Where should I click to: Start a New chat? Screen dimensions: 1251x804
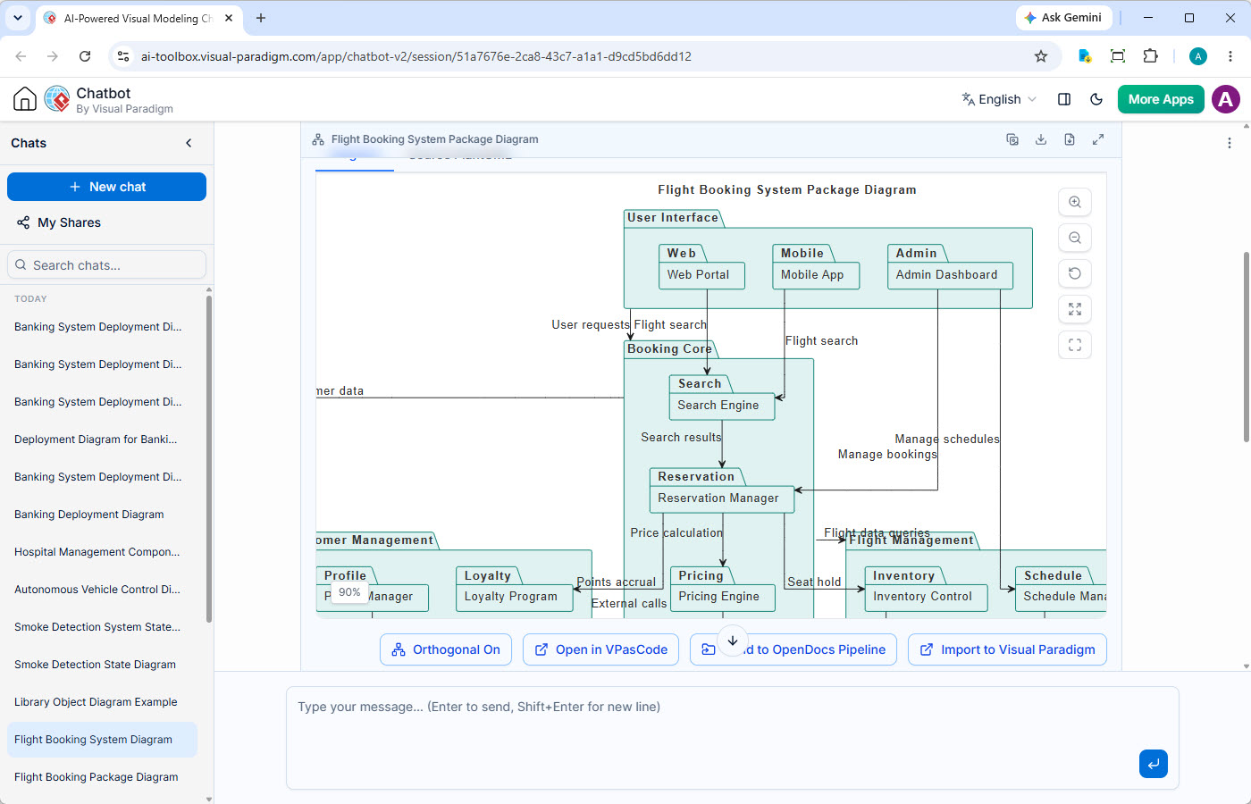point(106,187)
